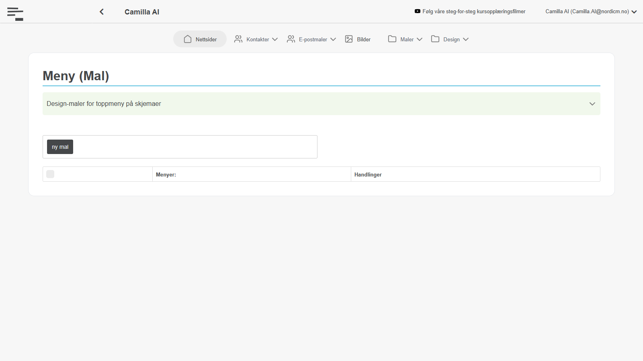Click the Meny (Mal) page heading
The image size is (643, 361).
point(76,76)
